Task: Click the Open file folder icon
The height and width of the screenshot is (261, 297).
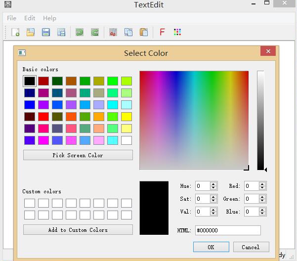Action: (x=31, y=33)
